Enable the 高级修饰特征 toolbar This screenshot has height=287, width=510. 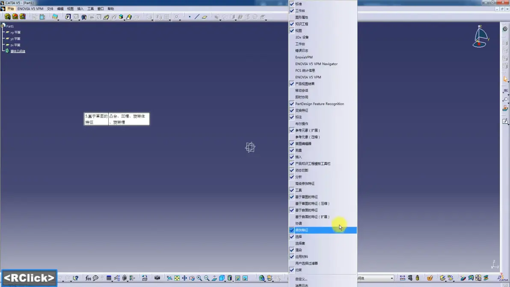(x=323, y=183)
